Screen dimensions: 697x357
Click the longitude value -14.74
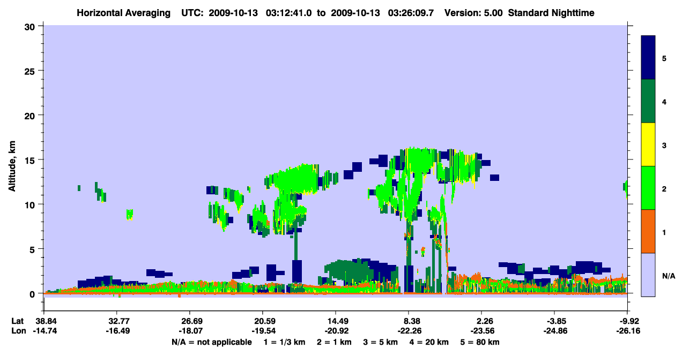coord(44,331)
